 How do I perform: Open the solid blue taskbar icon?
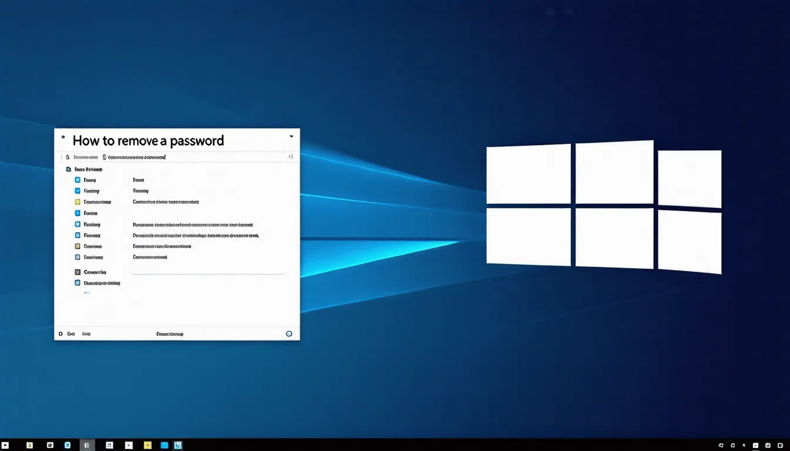(x=165, y=445)
